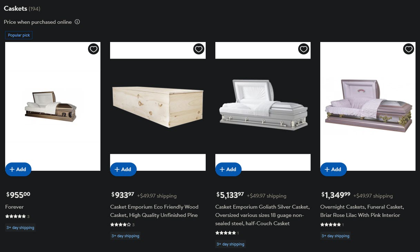View the silver half-couch casket image
Screen dimensions: 420x252
(x=263, y=106)
